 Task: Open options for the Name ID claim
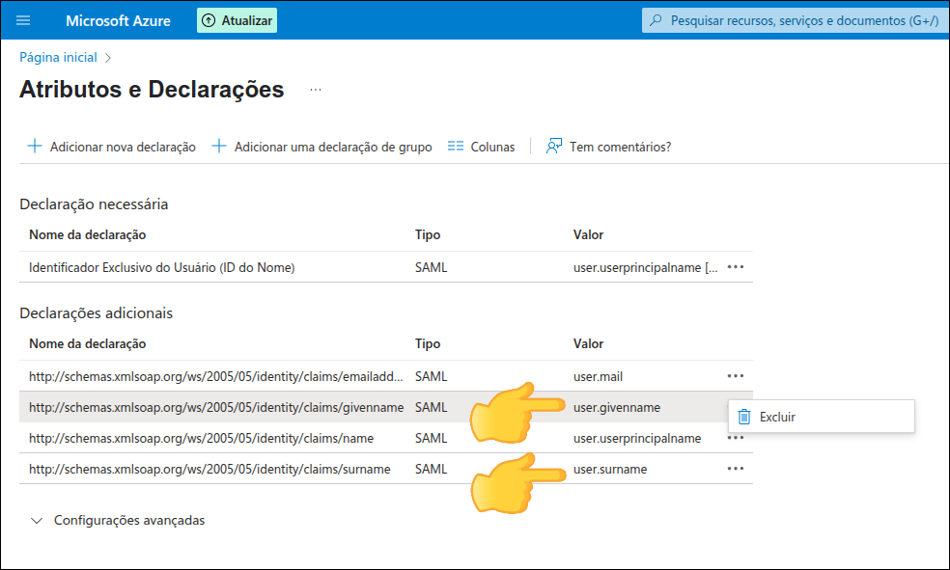tap(735, 266)
